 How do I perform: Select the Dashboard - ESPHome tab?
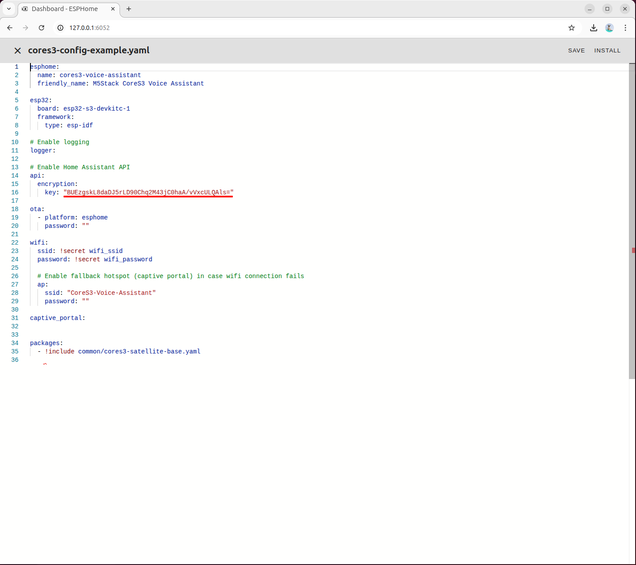[x=65, y=9]
